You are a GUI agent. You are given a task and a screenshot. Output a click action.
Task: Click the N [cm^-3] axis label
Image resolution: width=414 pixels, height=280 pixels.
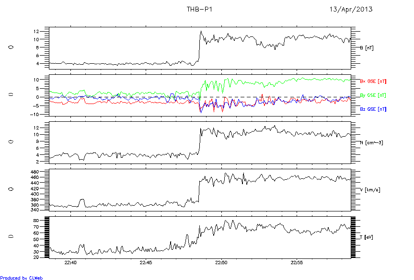click(371, 143)
